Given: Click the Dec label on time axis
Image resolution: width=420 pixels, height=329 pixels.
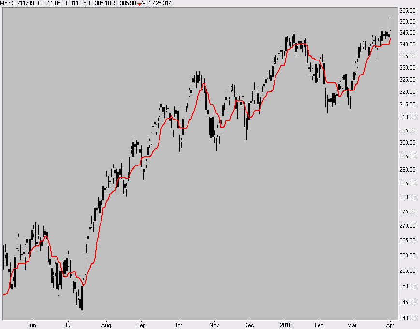Looking at the screenshot, I should 248,325.
